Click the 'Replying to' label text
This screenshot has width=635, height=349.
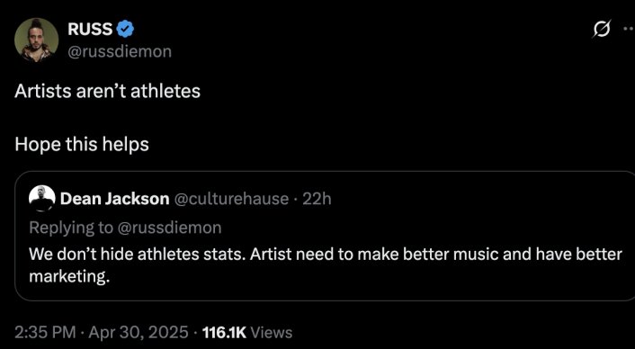pos(71,228)
